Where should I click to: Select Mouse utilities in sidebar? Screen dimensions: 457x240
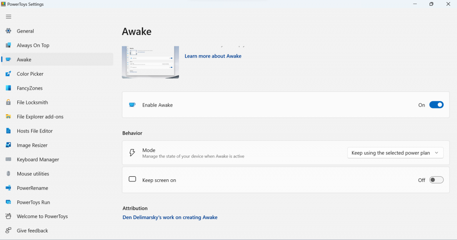[x=57, y=174]
